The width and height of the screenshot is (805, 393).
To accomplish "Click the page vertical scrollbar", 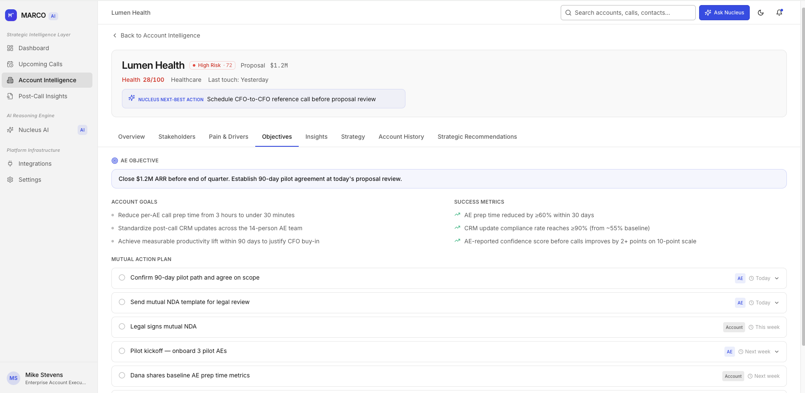I will [802, 177].
